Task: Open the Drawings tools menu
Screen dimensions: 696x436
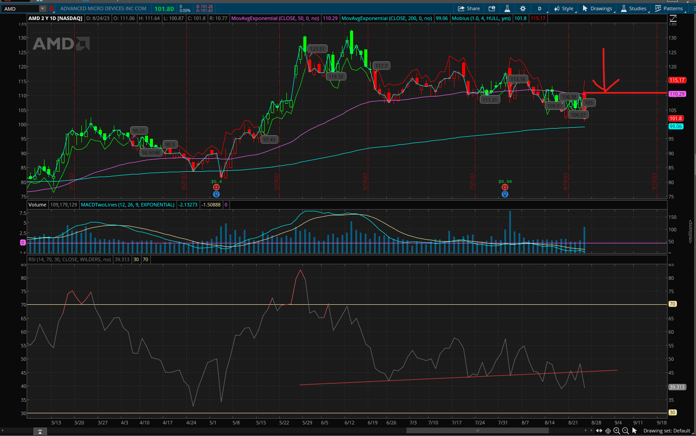Action: tap(597, 8)
